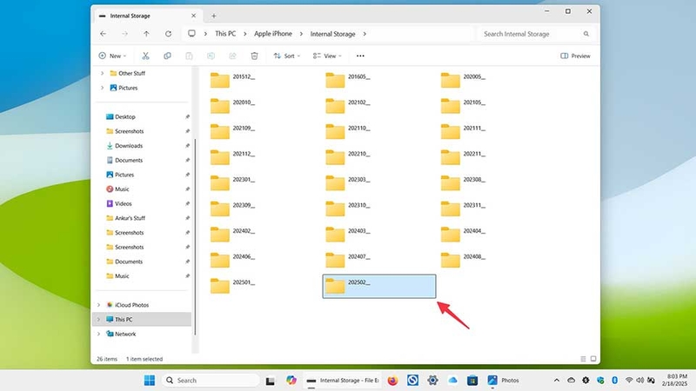Viewport: 696px width, 391px height.
Task: Open the New item button
Action: coord(113,56)
